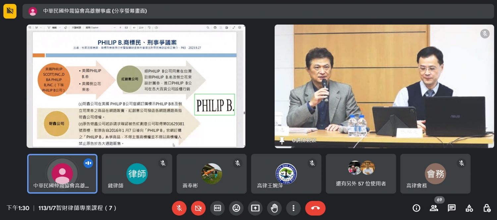This screenshot has height=220, width=497.
Task: Click the 詢問 Copilot button
Action: 92,27
